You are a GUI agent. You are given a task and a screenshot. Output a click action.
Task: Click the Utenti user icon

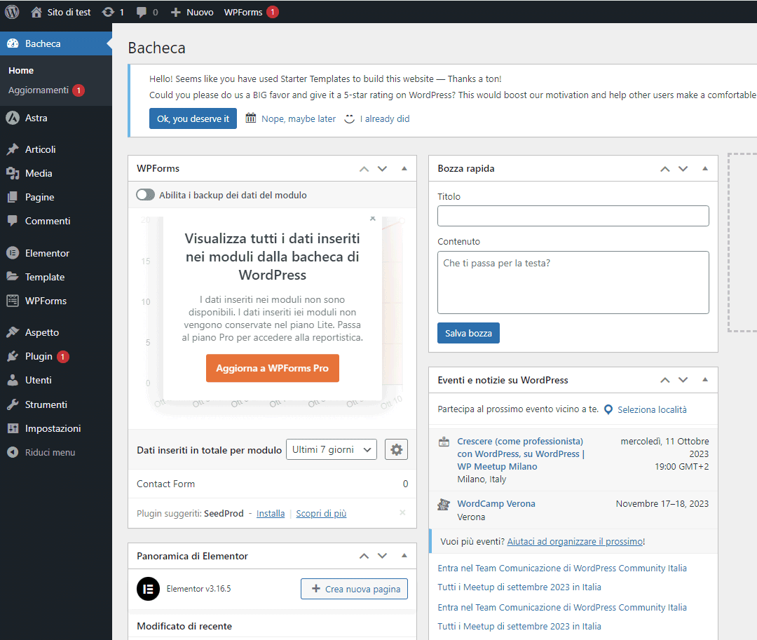(13, 380)
